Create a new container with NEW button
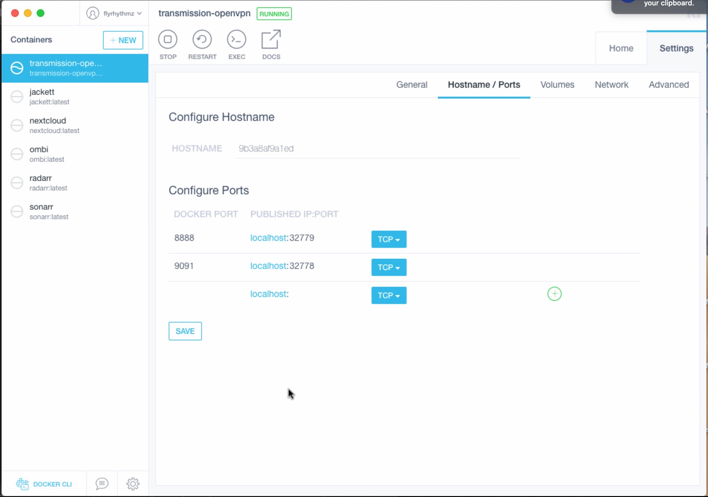 pos(123,40)
